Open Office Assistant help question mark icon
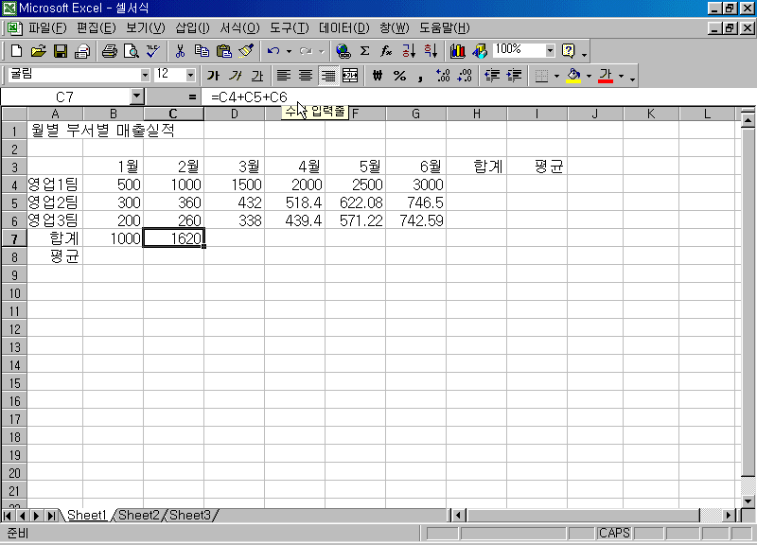The height and width of the screenshot is (545, 757). click(569, 51)
